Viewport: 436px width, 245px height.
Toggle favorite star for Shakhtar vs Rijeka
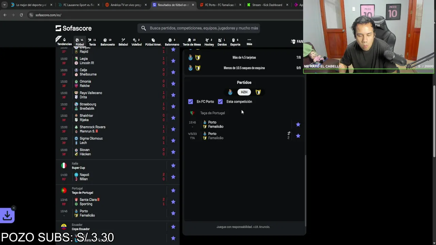click(173, 118)
